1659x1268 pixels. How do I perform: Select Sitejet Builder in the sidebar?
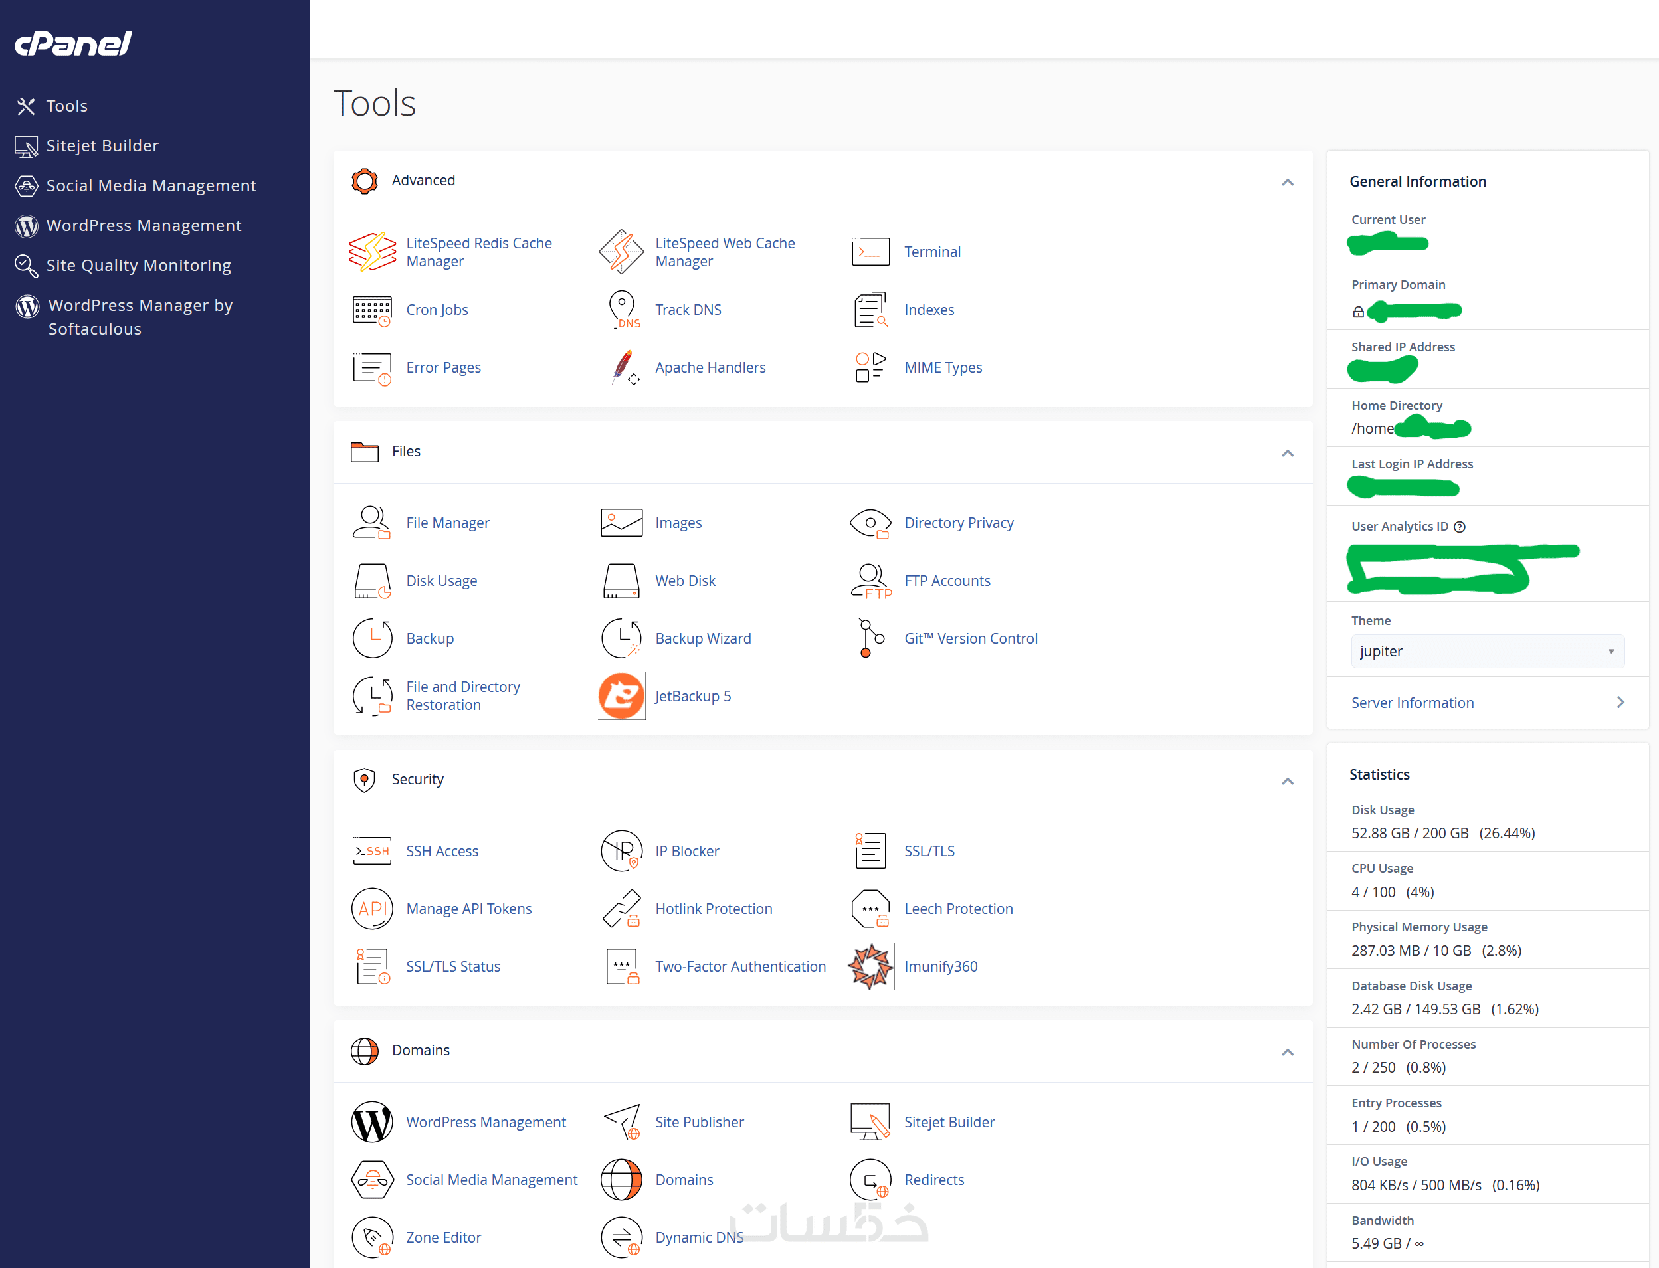tap(102, 145)
